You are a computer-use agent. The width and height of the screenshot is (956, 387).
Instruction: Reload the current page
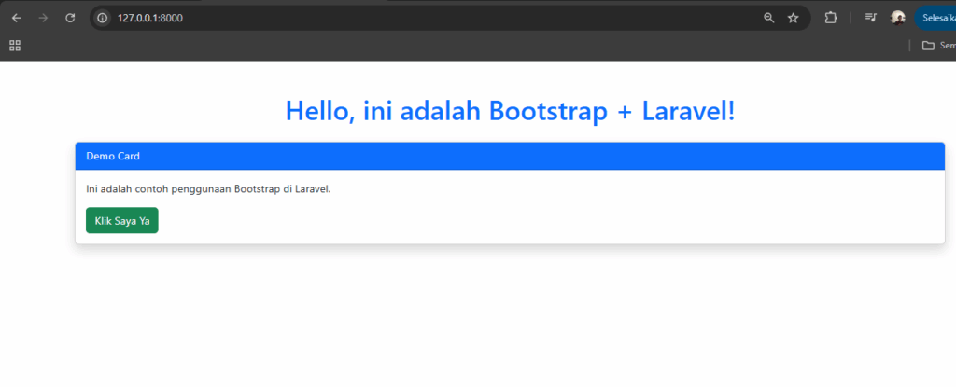point(70,19)
